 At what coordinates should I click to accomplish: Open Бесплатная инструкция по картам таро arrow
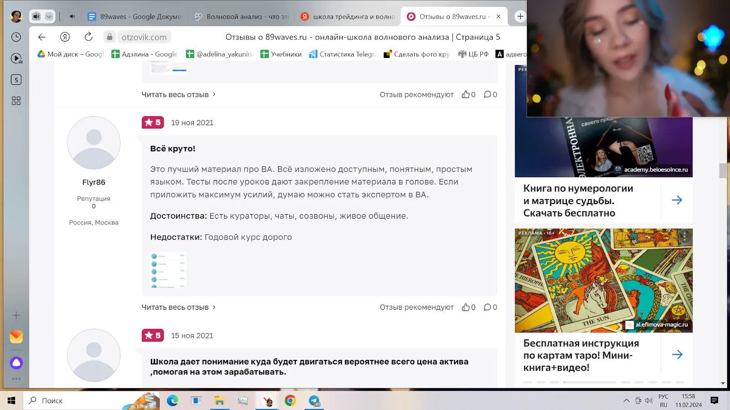click(x=677, y=354)
